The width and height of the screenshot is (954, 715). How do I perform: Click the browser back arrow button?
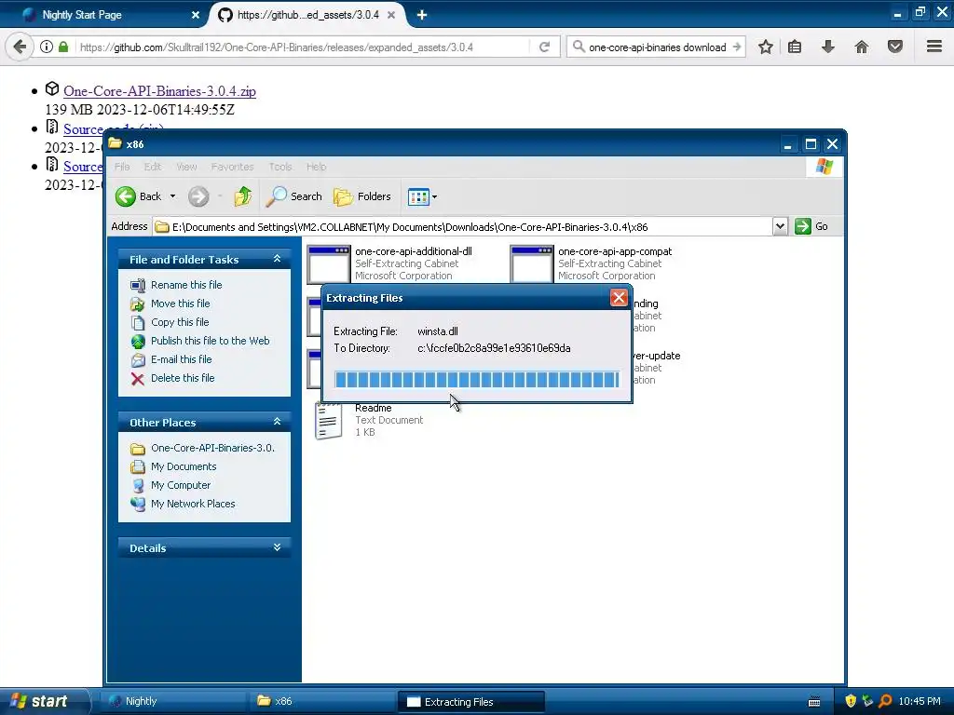(20, 47)
